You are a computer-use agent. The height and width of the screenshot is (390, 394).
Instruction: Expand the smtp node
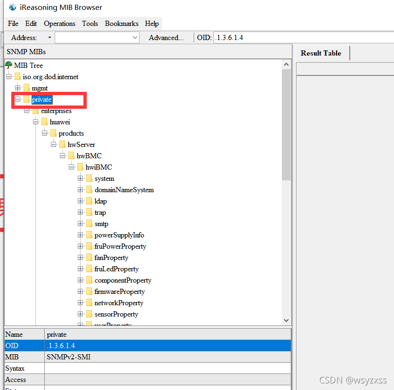81,224
